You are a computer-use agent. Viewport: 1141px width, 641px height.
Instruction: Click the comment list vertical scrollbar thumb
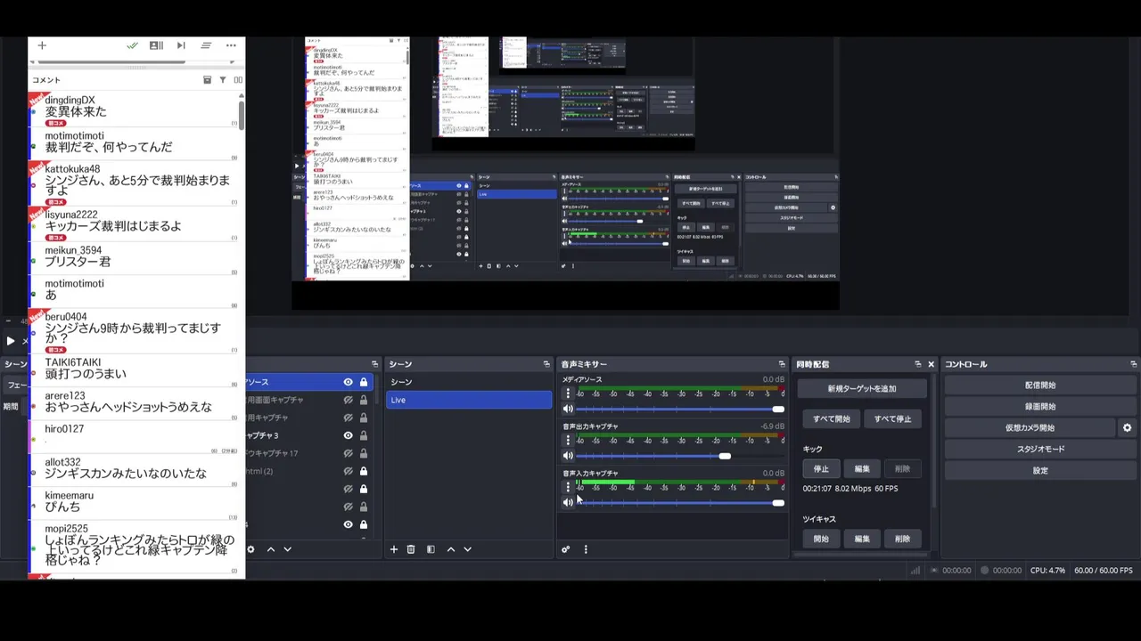(x=241, y=114)
